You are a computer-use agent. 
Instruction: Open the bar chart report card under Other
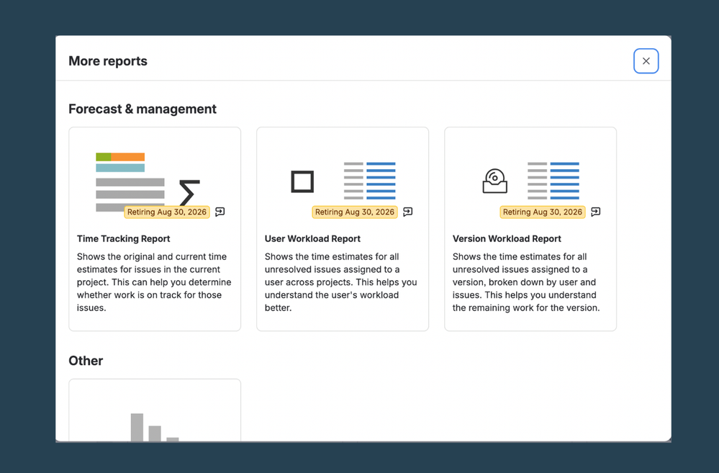click(155, 410)
